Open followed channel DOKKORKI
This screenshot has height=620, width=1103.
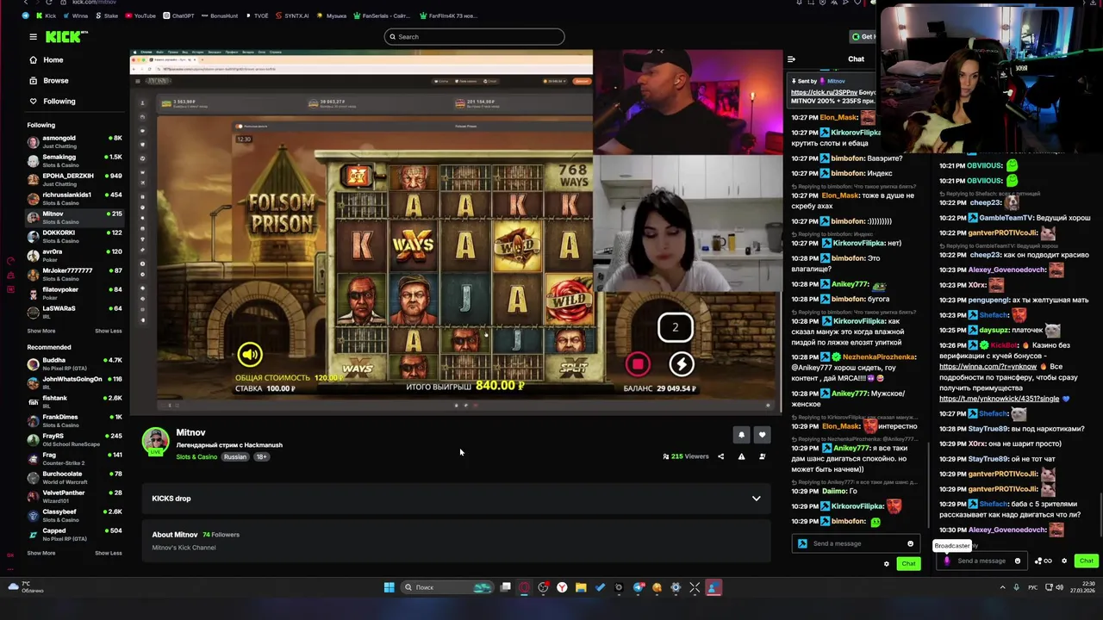74,235
